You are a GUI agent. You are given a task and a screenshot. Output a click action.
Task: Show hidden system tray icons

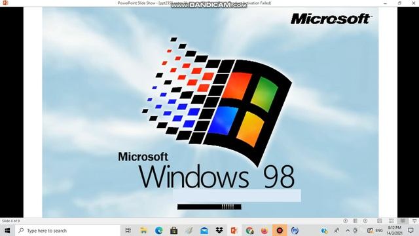348,230
